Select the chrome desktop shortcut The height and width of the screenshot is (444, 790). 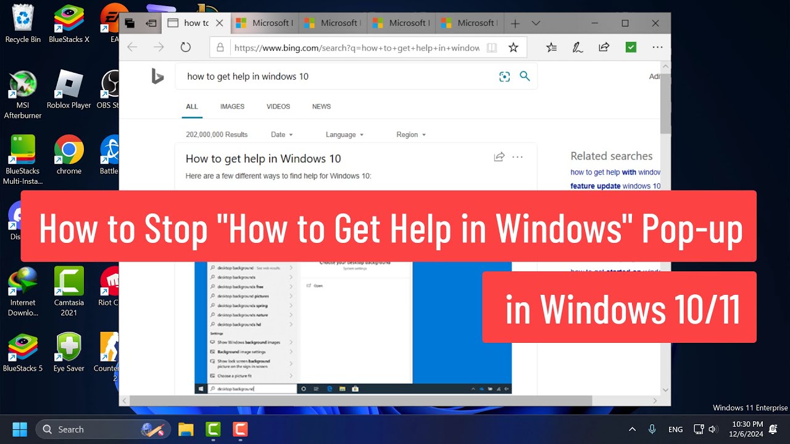pyautogui.click(x=69, y=155)
